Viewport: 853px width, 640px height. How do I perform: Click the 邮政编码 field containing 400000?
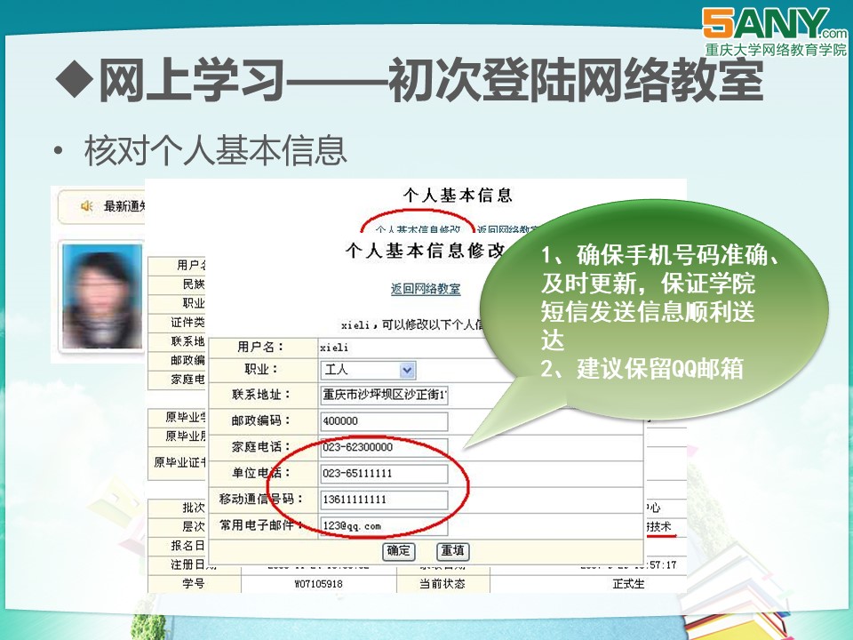click(384, 421)
